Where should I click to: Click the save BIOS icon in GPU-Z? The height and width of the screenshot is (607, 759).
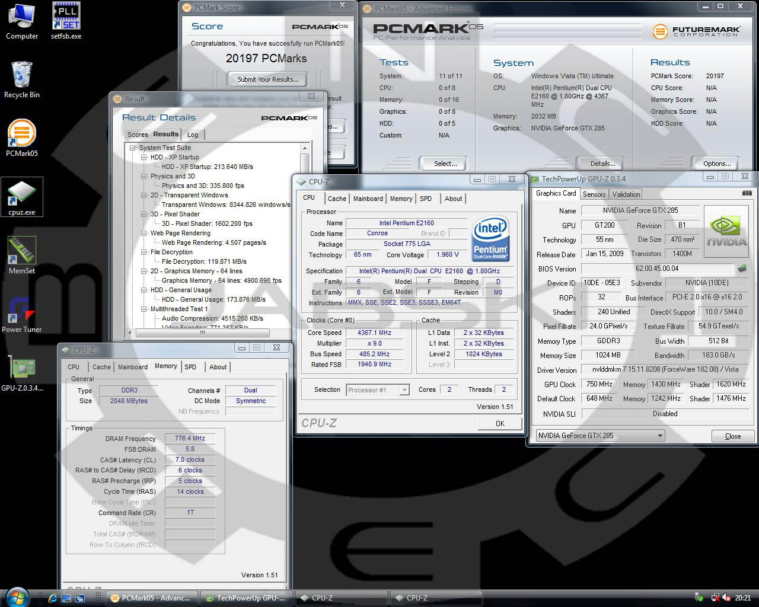click(x=742, y=269)
